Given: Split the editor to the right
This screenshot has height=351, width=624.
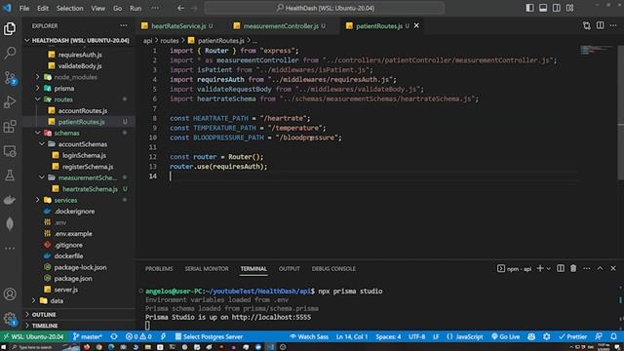Looking at the screenshot, I should pos(601,26).
